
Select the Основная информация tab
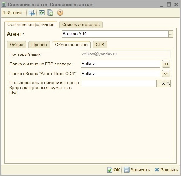pyautogui.click(x=31, y=25)
